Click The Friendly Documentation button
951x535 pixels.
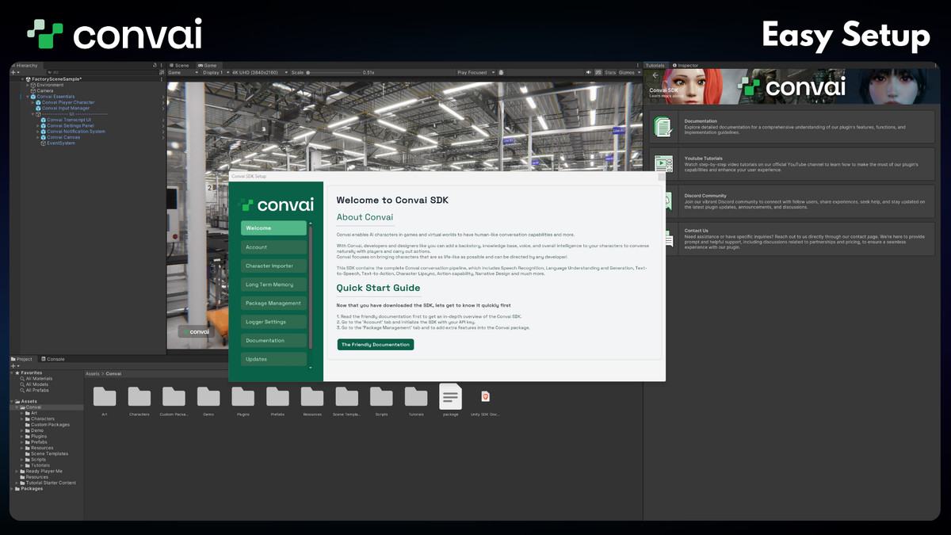coord(376,345)
